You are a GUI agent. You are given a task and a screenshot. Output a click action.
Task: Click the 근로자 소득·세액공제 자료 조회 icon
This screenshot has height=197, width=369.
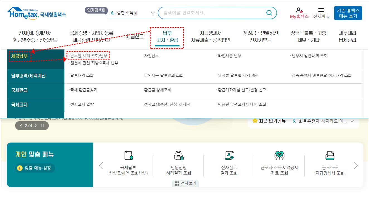pos(279,155)
